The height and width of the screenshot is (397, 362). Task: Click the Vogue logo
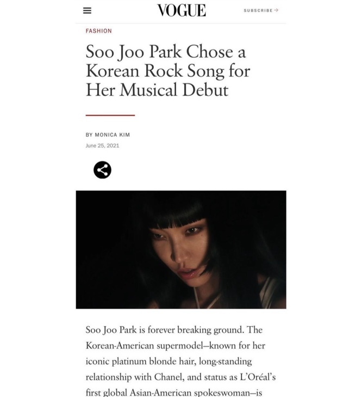(181, 10)
